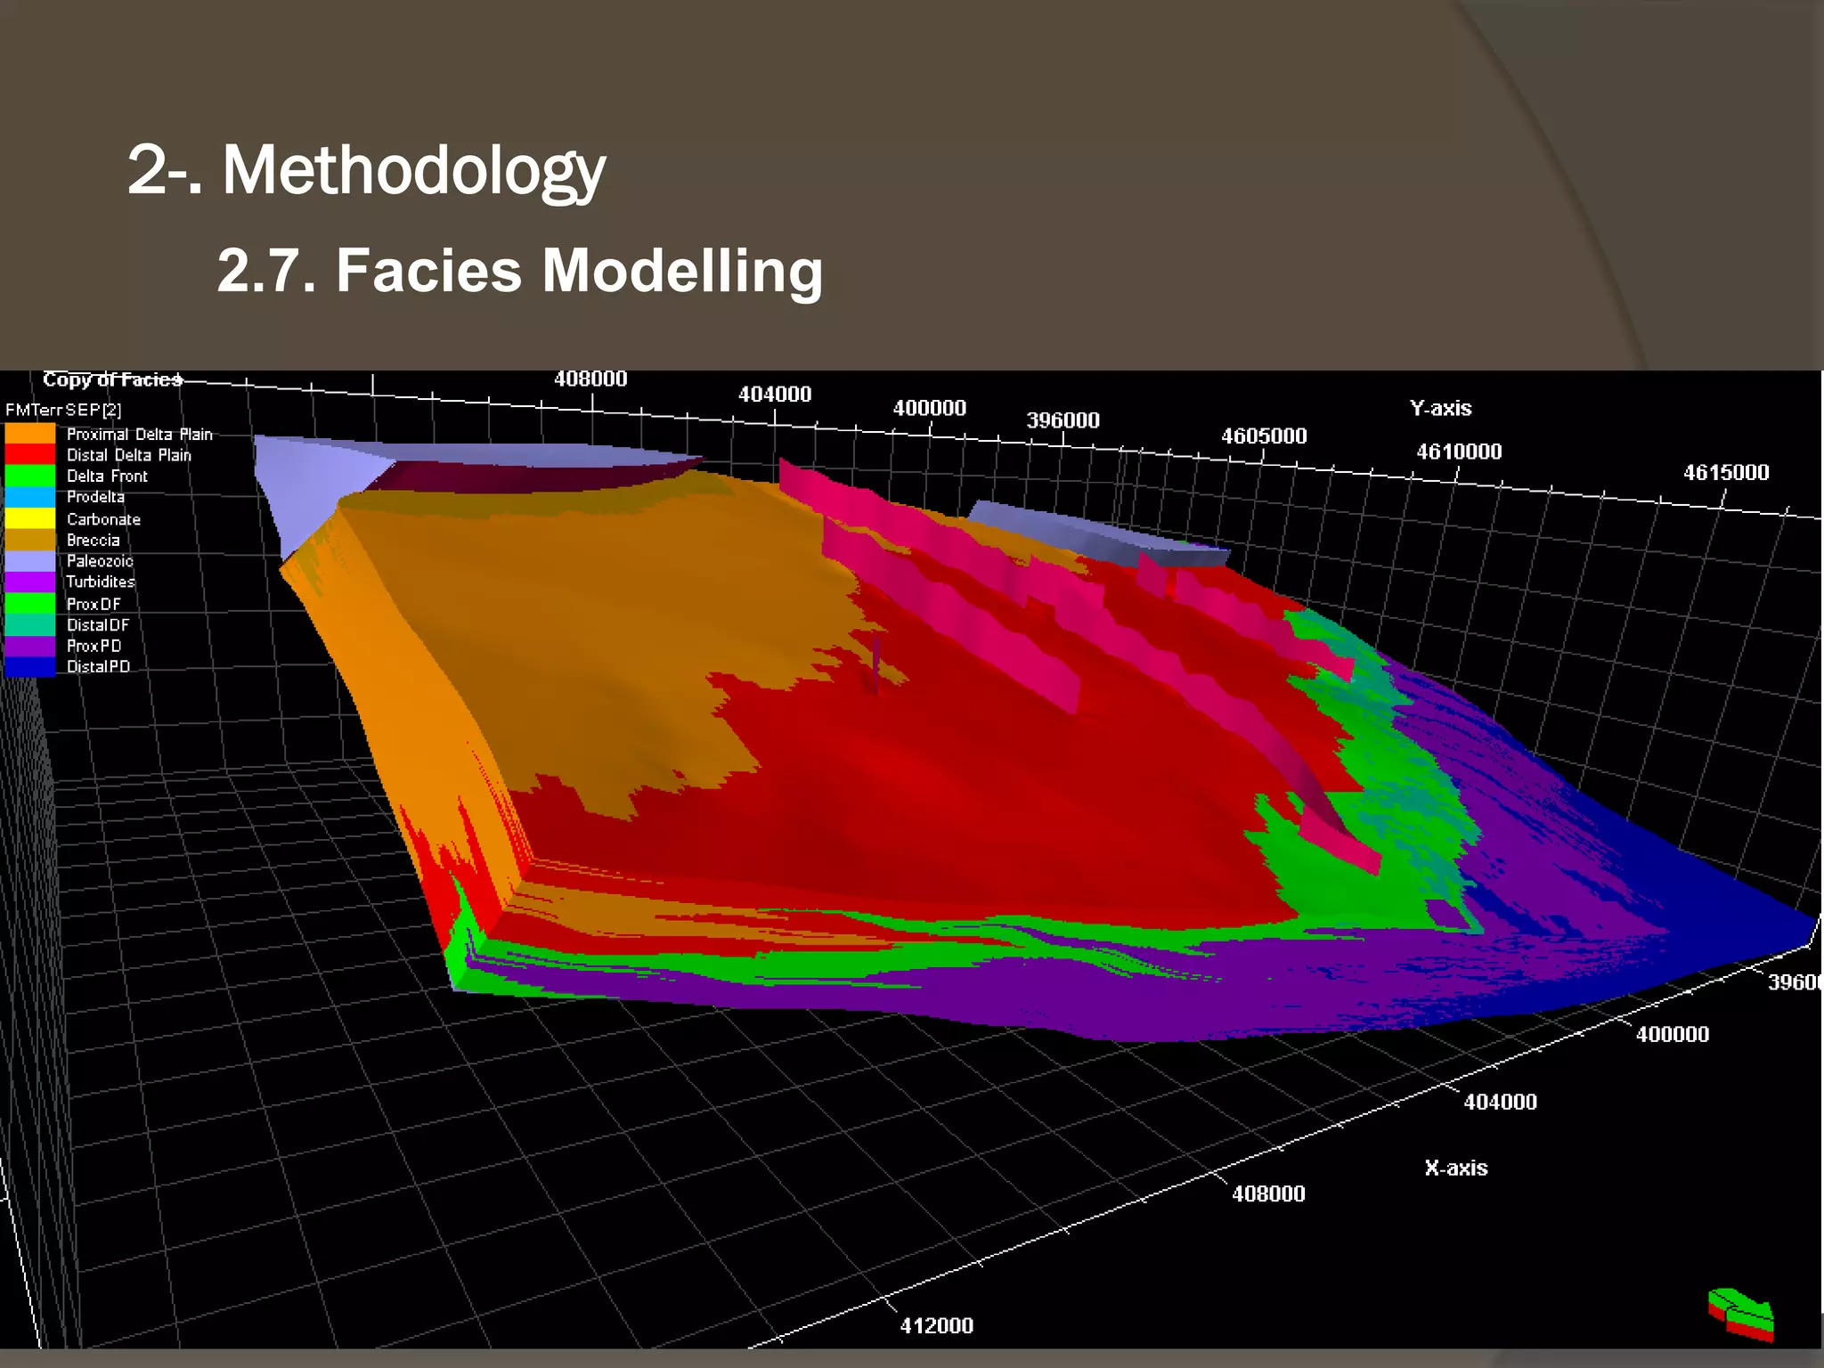The width and height of the screenshot is (1824, 1368).
Task: Click the 'Turbidites' legend label
Action: click(101, 582)
